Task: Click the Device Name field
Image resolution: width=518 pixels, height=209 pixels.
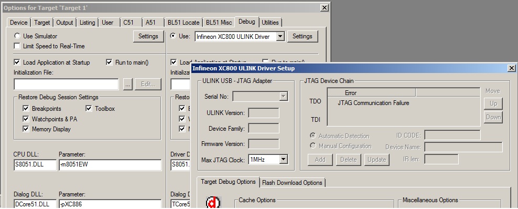Action: click(463, 147)
